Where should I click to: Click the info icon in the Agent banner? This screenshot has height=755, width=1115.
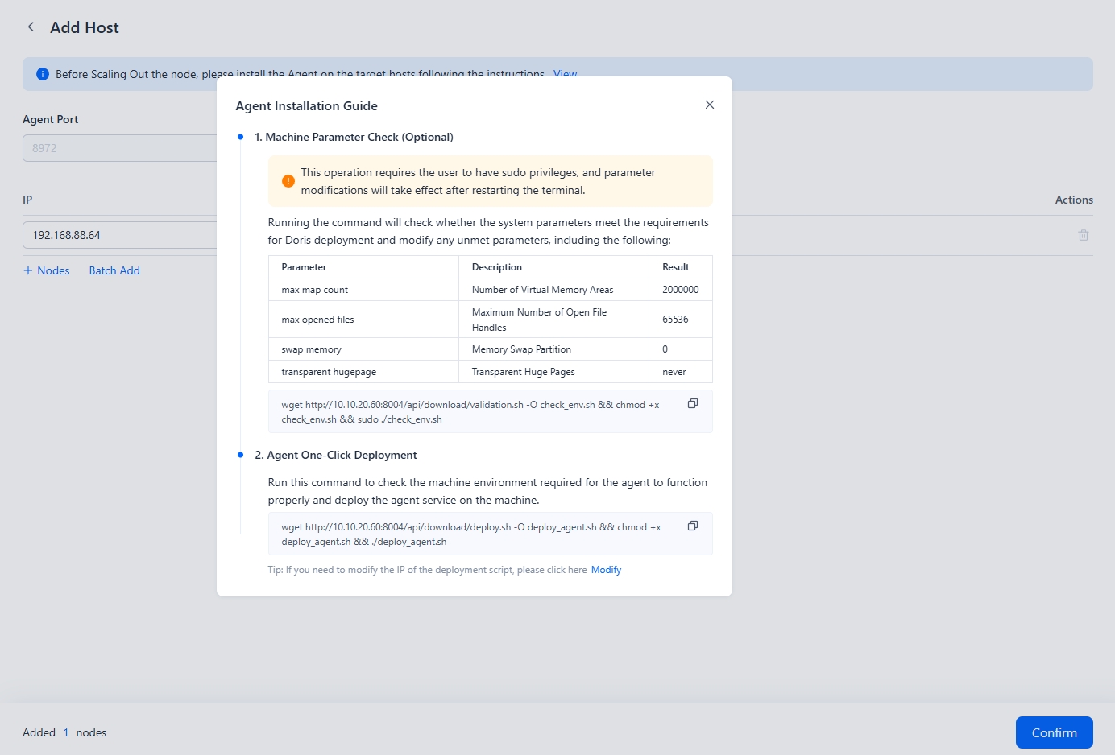42,73
